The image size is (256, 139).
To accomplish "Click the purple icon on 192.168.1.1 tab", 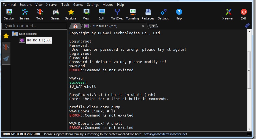I will pos(87,26).
